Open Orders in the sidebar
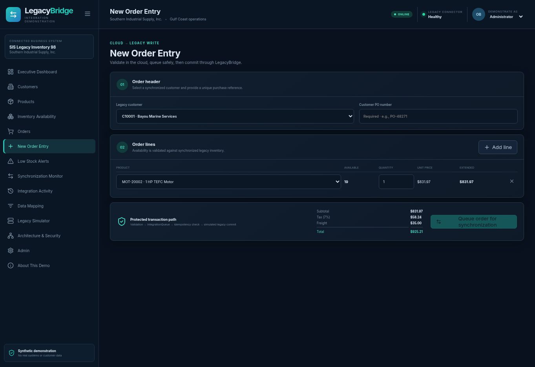The height and width of the screenshot is (367, 535). pos(49,131)
